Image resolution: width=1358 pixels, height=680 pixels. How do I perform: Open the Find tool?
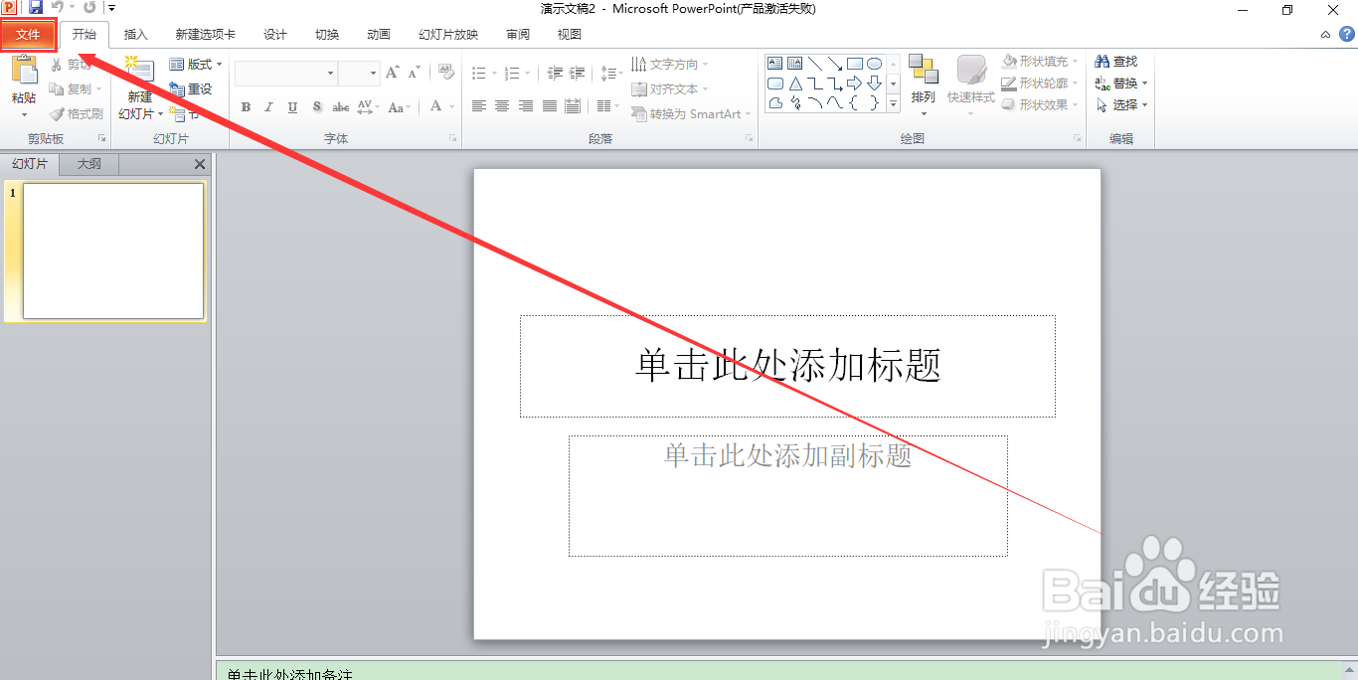[1115, 61]
